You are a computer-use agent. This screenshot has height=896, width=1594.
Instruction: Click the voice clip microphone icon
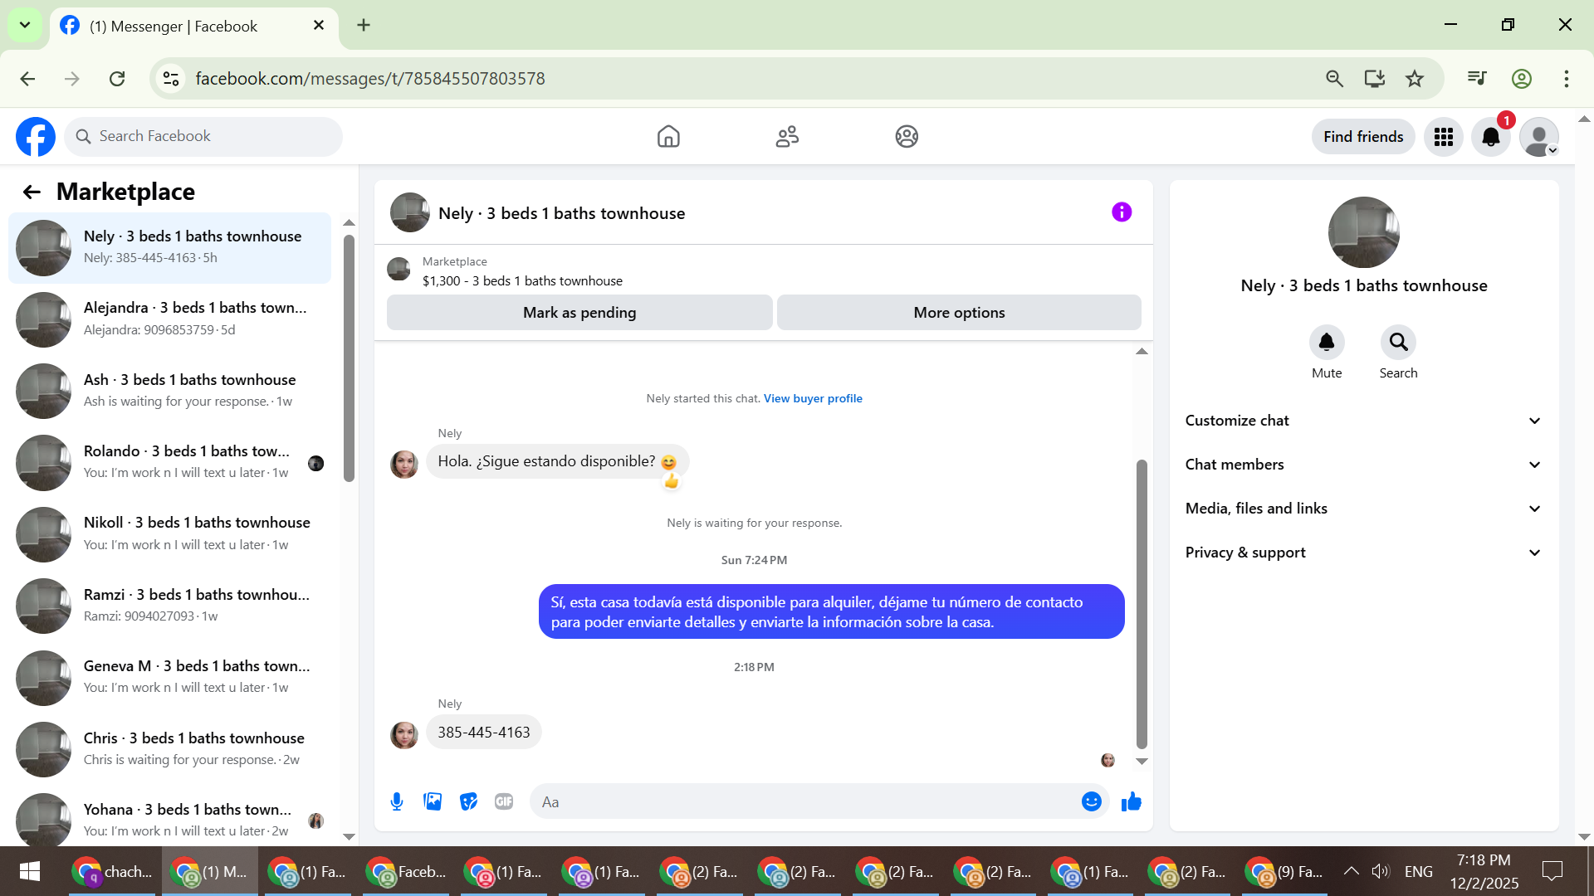[397, 801]
